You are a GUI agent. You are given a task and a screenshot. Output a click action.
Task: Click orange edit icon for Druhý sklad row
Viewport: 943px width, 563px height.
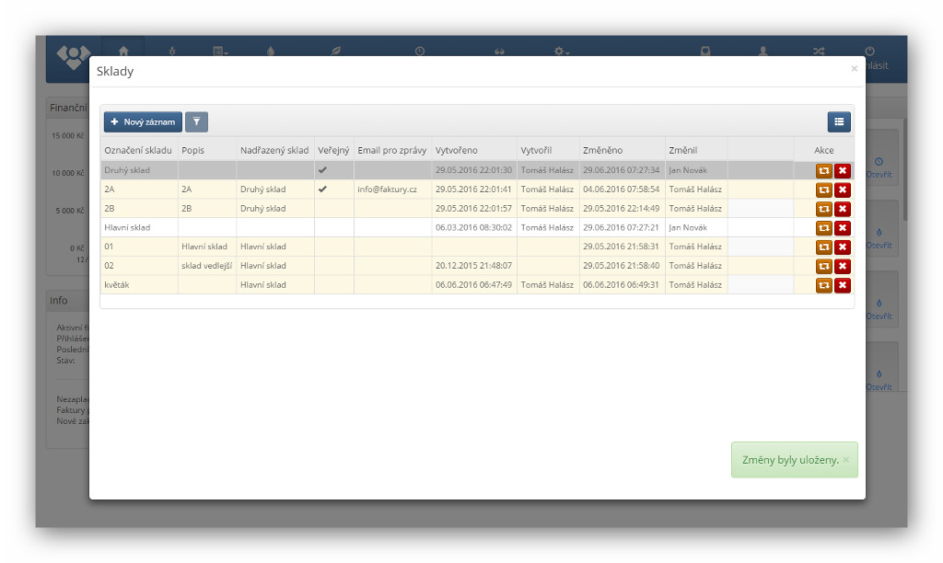823,170
